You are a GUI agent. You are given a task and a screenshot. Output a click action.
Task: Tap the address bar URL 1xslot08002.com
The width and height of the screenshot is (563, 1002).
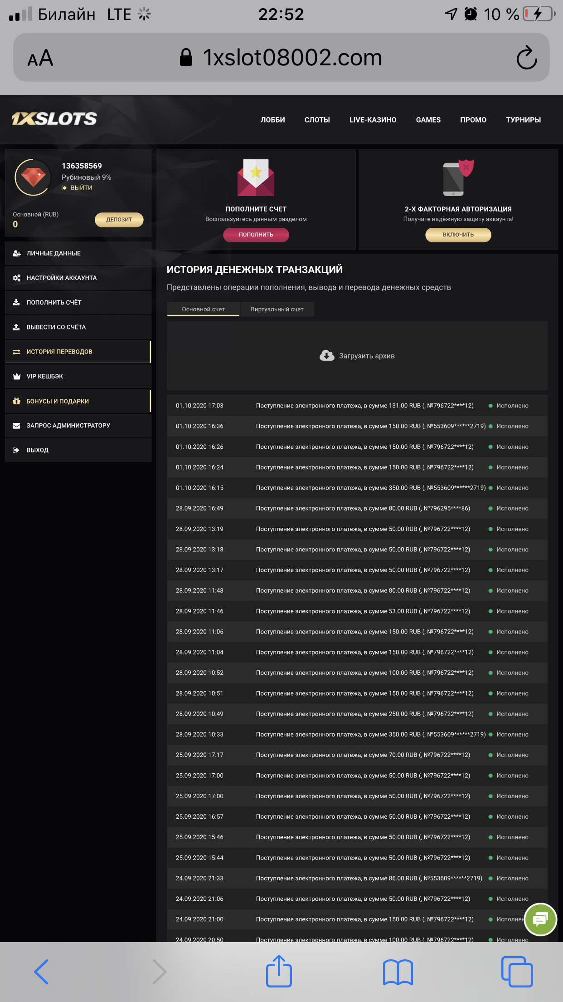click(x=292, y=58)
